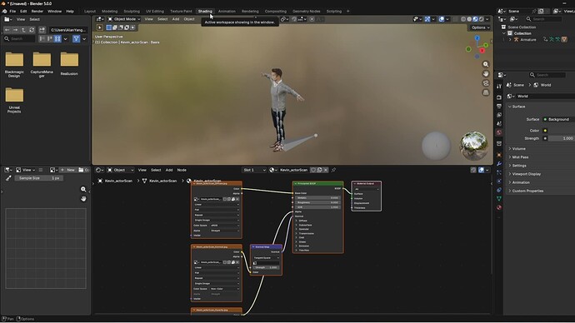Image resolution: width=575 pixels, height=323 pixels.
Task: Open the node editor Add menu
Action: (x=168, y=170)
